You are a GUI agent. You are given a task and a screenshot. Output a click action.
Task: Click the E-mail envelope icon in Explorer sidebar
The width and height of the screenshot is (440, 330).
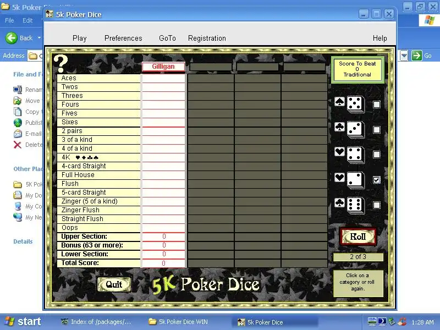click(x=18, y=134)
